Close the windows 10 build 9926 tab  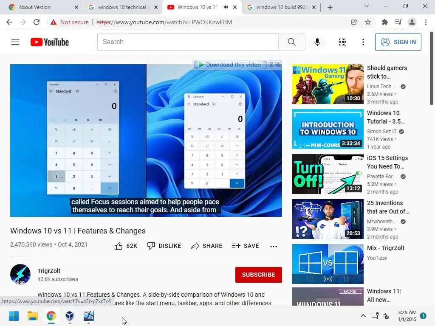tap(314, 7)
